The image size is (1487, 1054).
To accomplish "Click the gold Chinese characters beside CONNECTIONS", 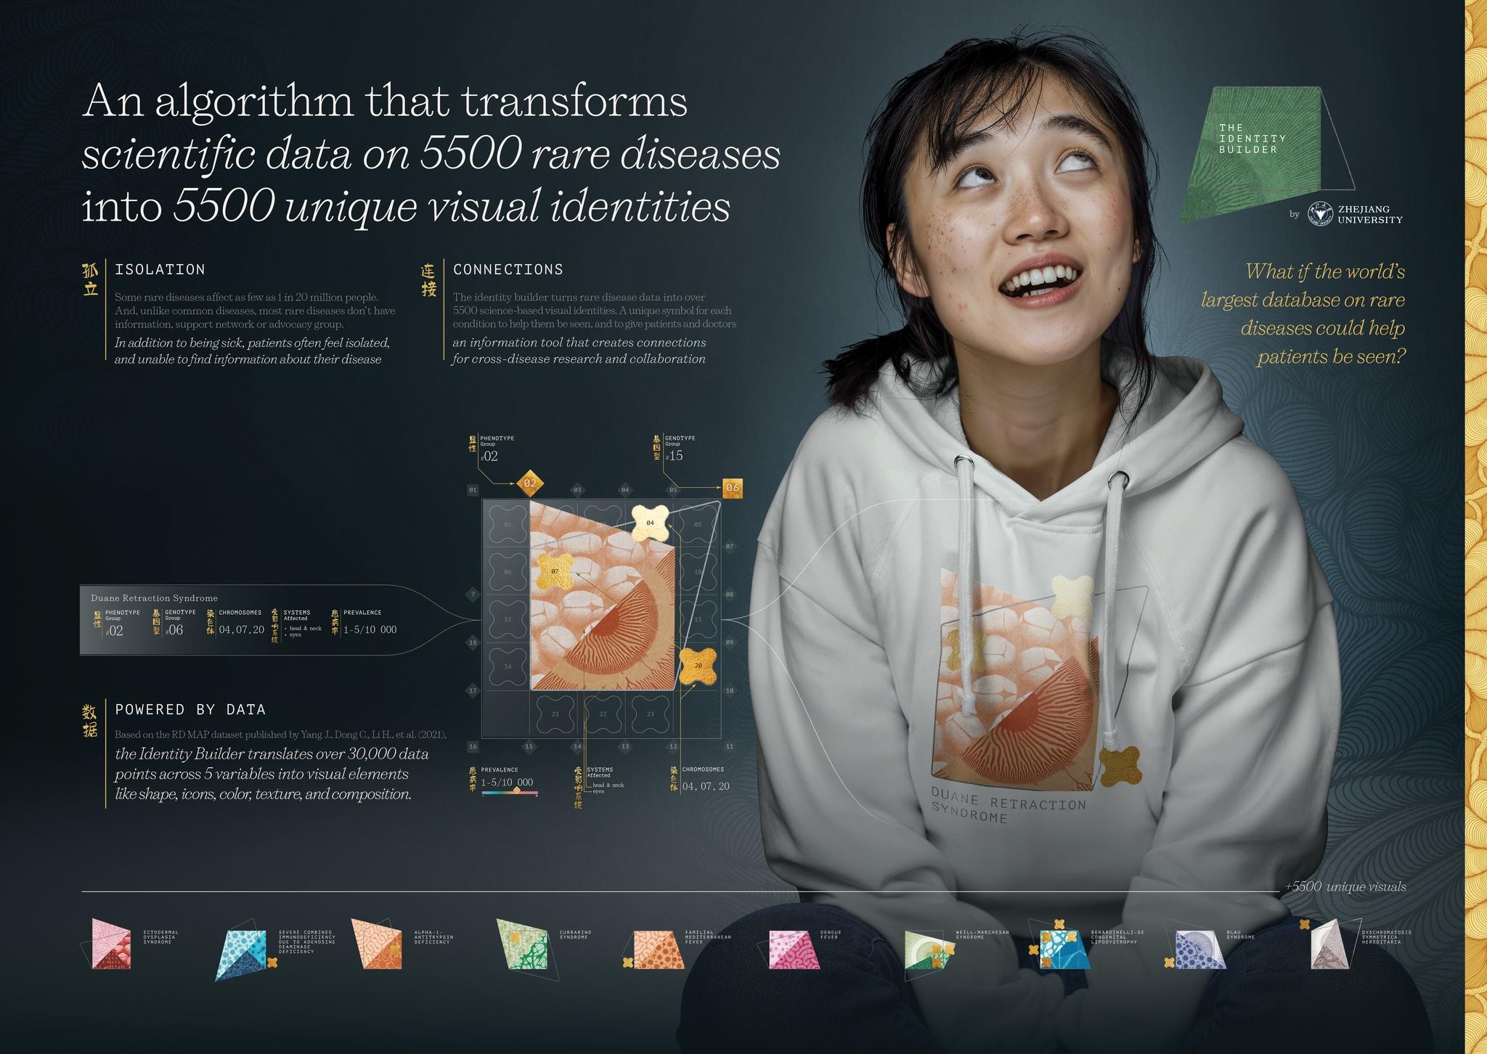I will pyautogui.click(x=428, y=280).
